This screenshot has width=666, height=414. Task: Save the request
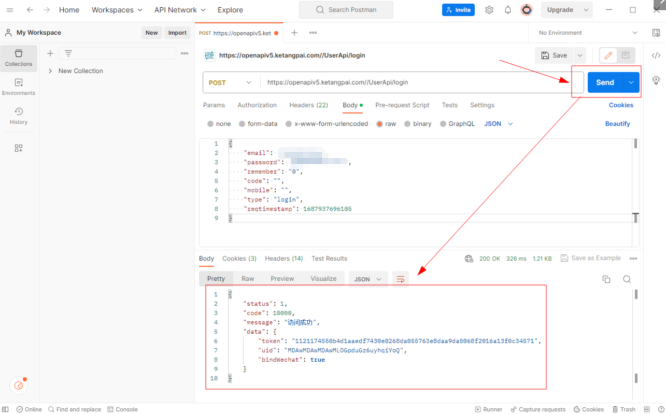pos(554,55)
